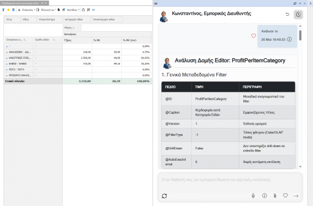Screen dimensions: 313x206
Task: Click the tools icon next to AI
Action: pos(88,10)
